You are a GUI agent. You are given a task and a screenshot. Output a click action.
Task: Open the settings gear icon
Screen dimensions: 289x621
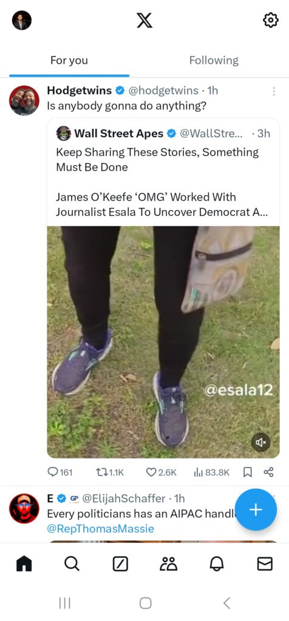click(x=271, y=20)
